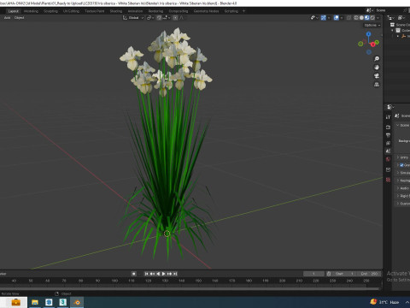Open the pivot point dropdown
This screenshot has height=308, width=410.
pos(150,18)
